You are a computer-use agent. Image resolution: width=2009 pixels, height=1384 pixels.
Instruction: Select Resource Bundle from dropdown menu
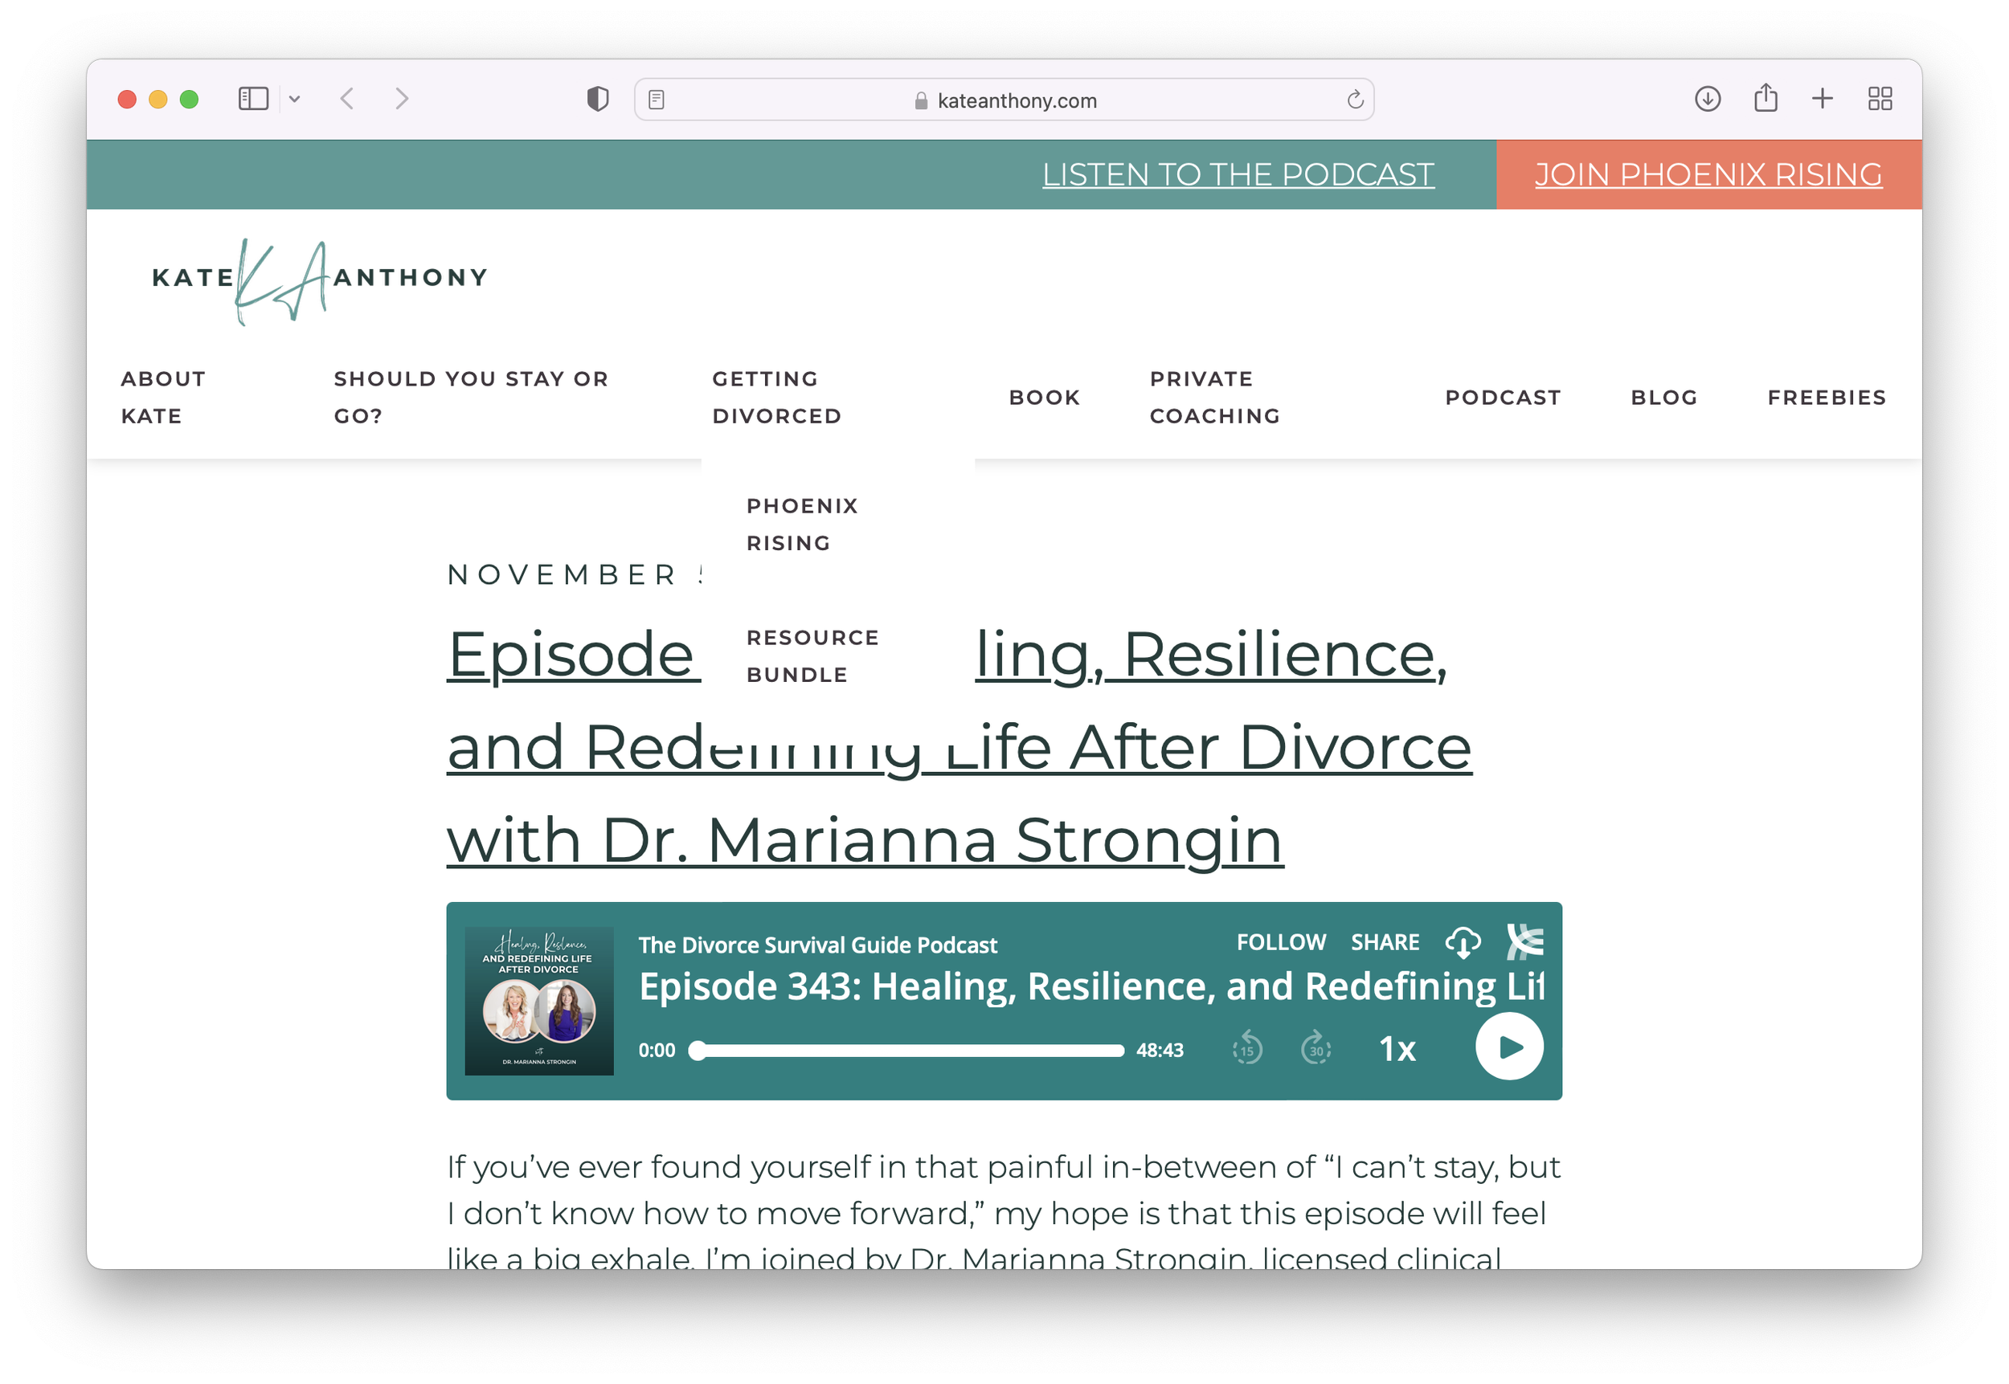click(812, 655)
